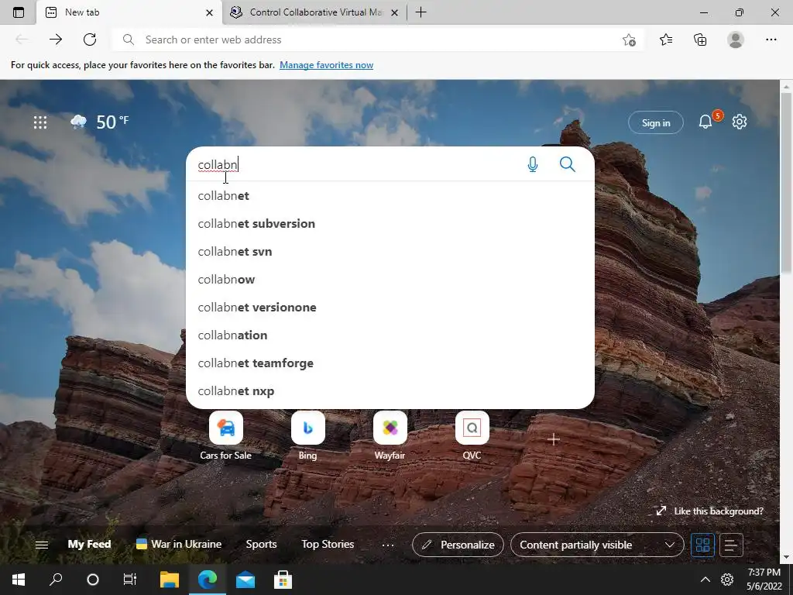Choose the collabnet teamforge suggestion
Viewport: 793px width, 595px height.
390,363
